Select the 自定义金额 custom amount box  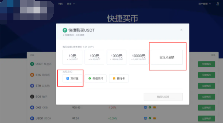click(x=167, y=57)
